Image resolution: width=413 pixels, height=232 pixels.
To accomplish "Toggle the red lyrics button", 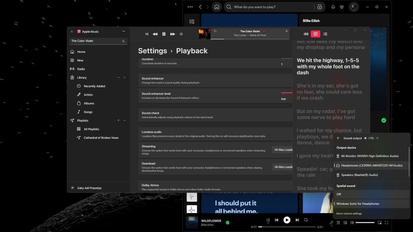I will pos(316,34).
